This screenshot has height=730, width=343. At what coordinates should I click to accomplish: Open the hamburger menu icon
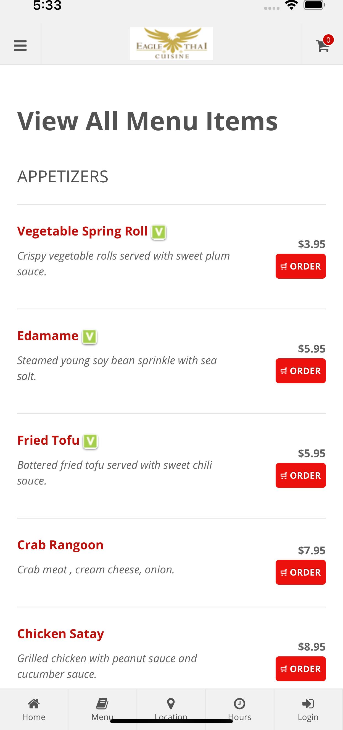tap(20, 46)
